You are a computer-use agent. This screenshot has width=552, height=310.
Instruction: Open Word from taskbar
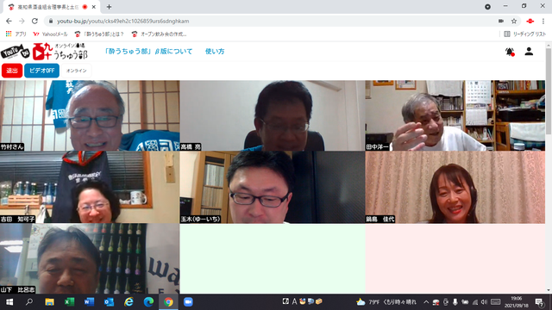(89, 302)
